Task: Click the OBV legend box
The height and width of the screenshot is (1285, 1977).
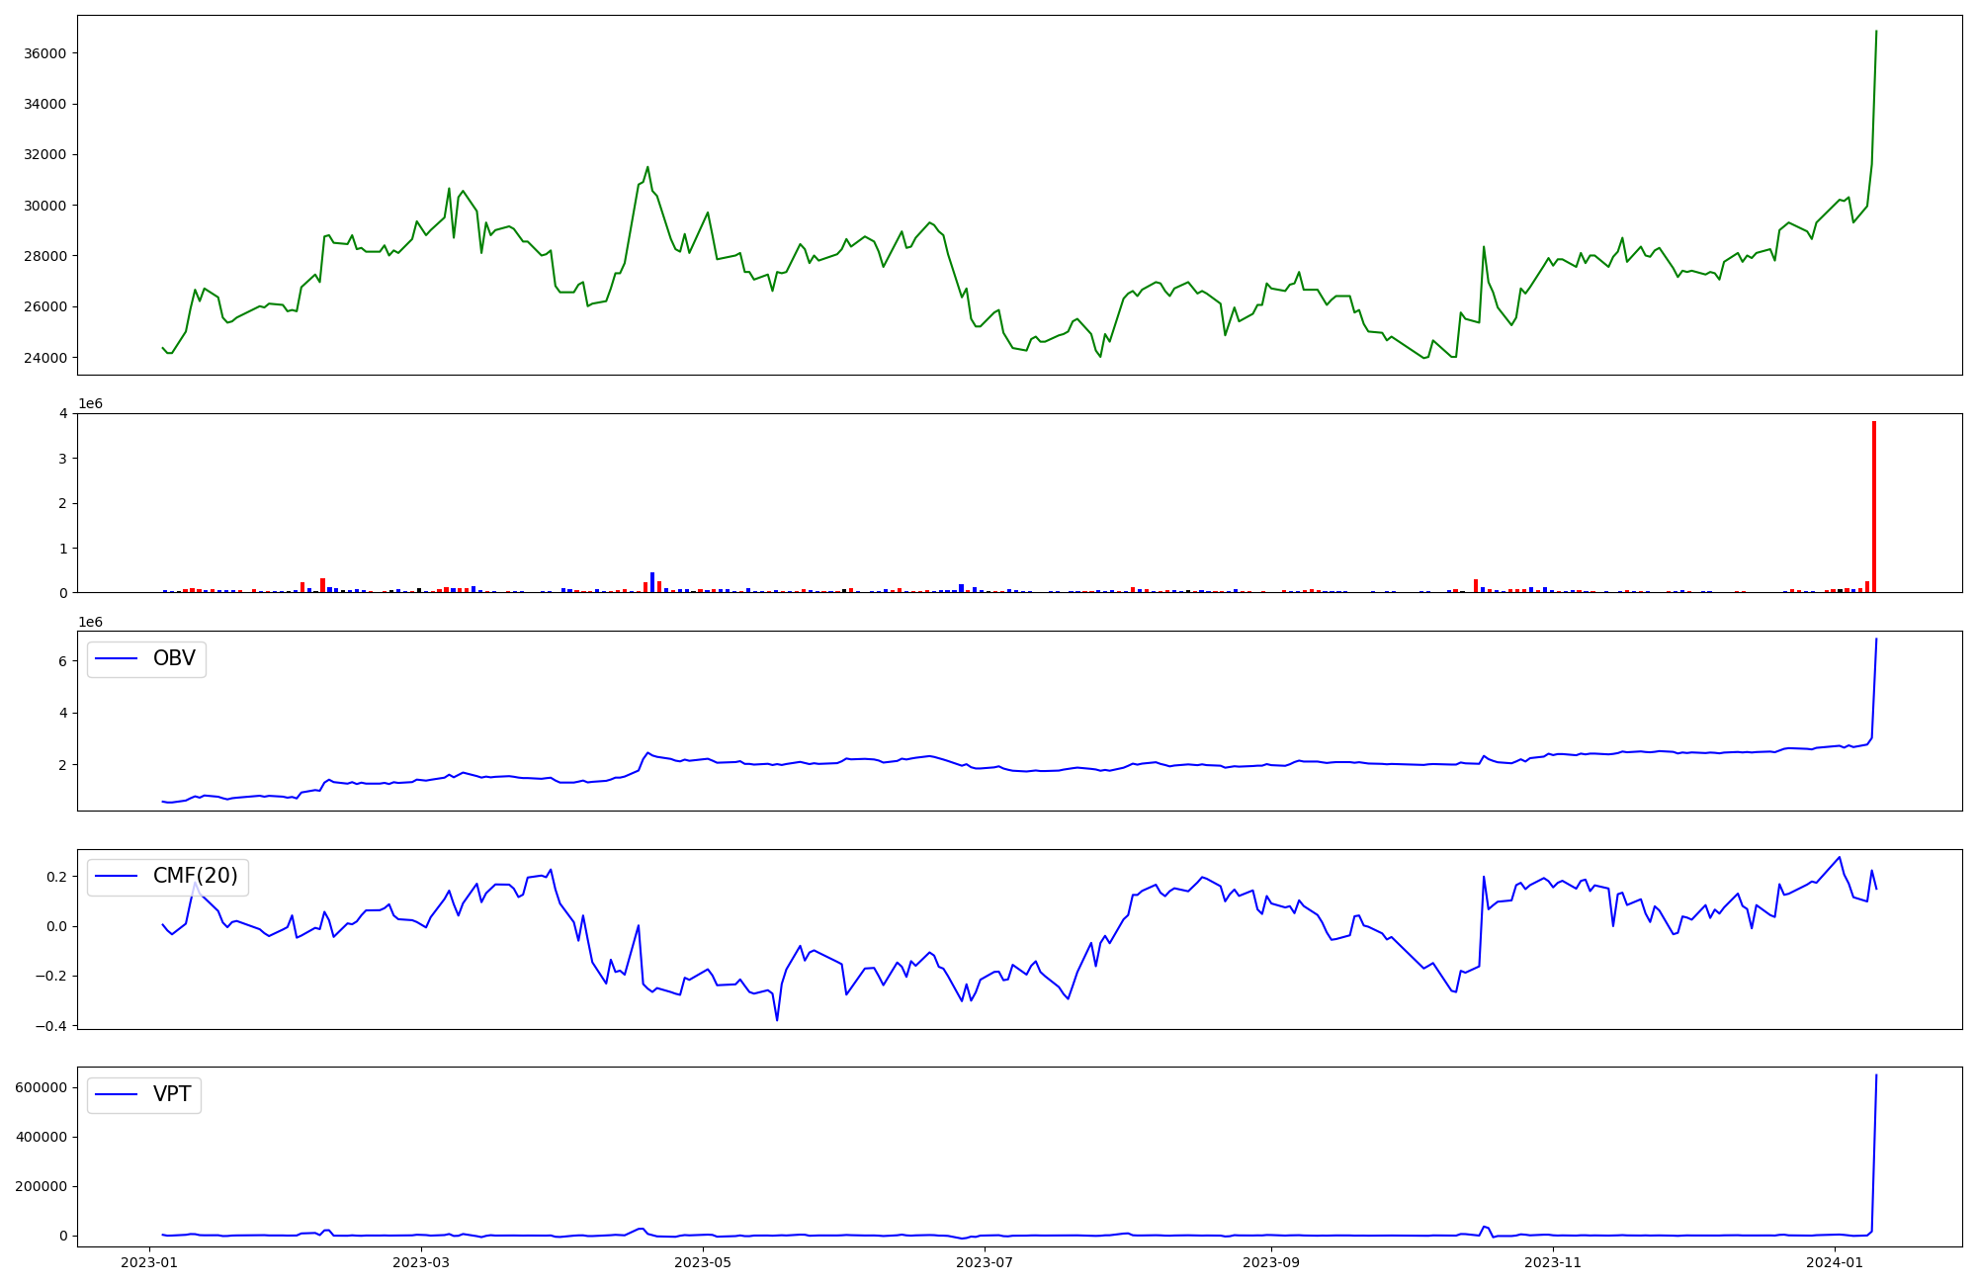Action: point(146,658)
